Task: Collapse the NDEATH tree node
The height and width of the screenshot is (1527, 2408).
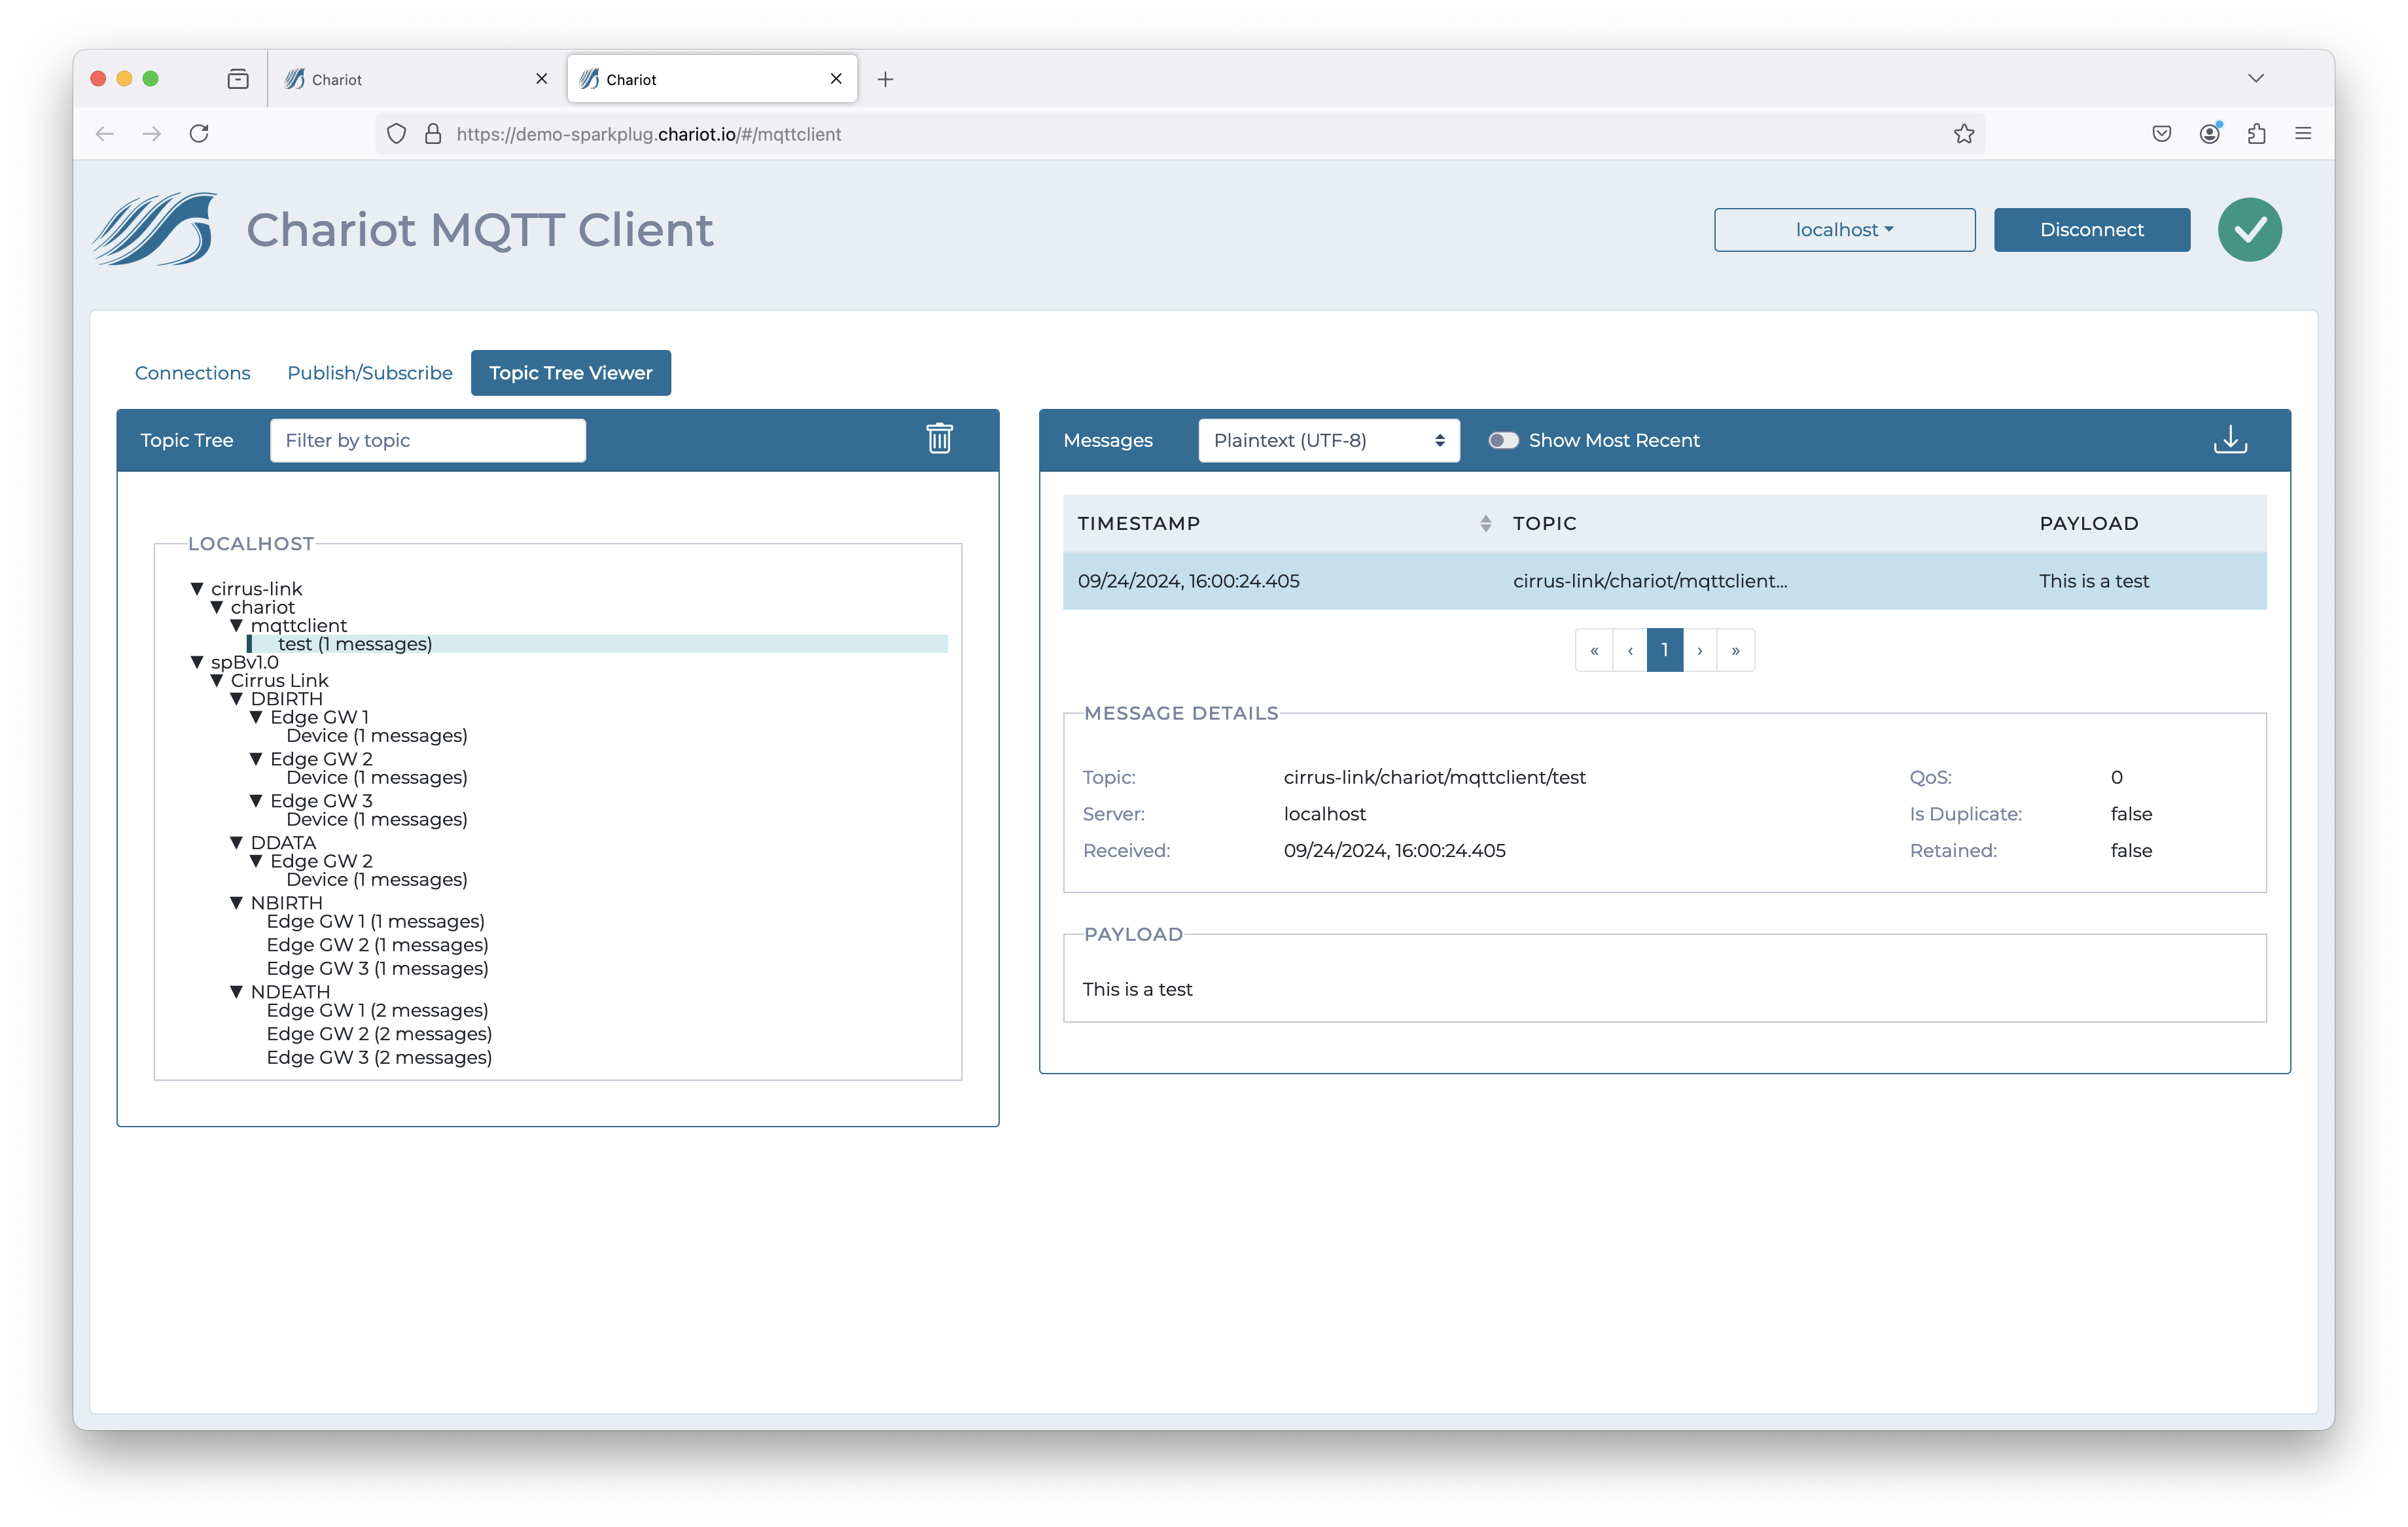Action: [x=237, y=992]
